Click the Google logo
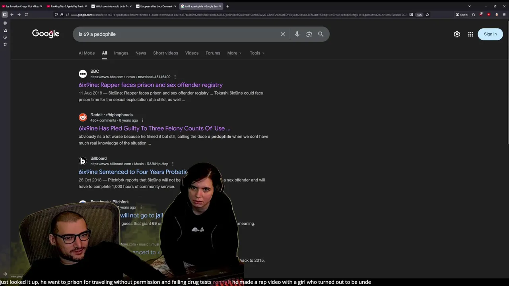Viewport: 509px width, 286px height. (46, 34)
